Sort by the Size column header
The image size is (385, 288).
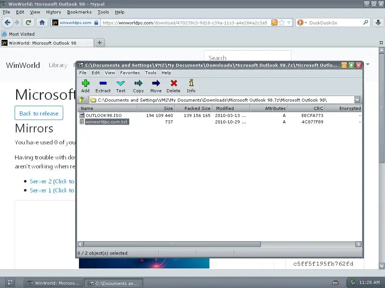pos(156,108)
